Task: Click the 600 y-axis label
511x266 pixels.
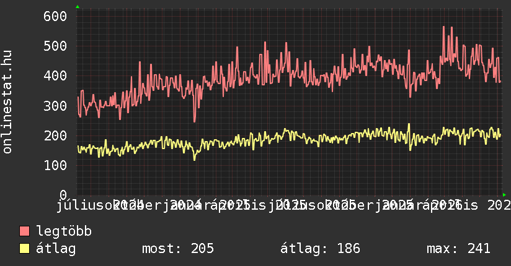Action: tap(55, 16)
